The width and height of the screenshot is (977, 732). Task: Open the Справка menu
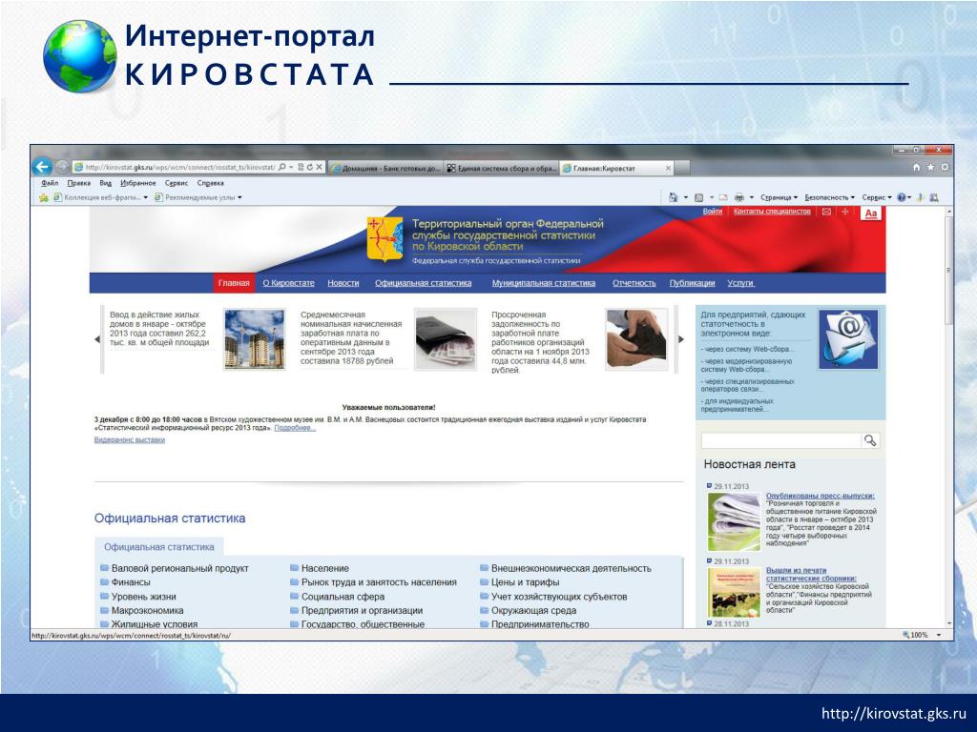click(210, 183)
